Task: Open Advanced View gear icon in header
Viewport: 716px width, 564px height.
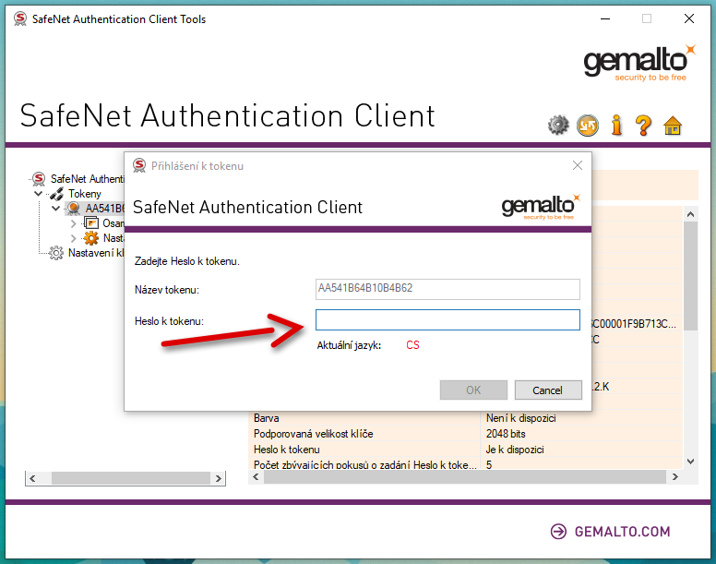Action: click(x=558, y=126)
